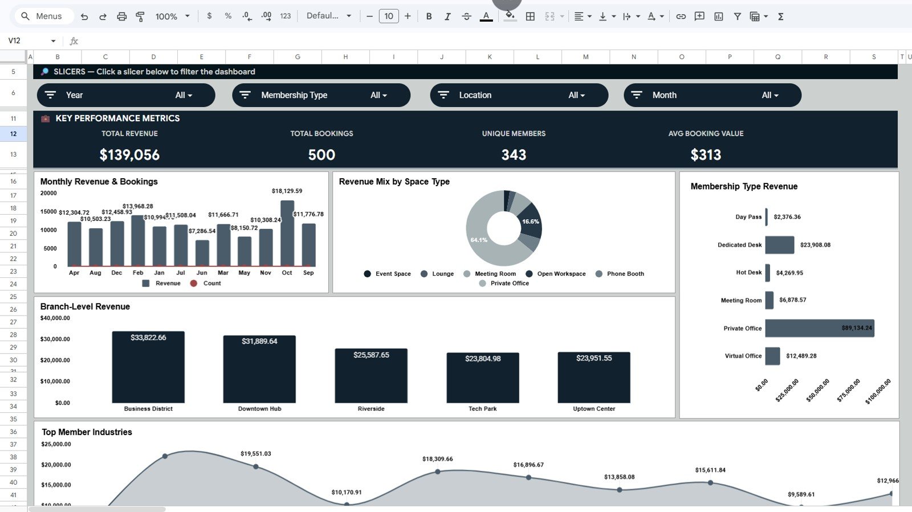Open more number formats (123)

[x=286, y=16]
